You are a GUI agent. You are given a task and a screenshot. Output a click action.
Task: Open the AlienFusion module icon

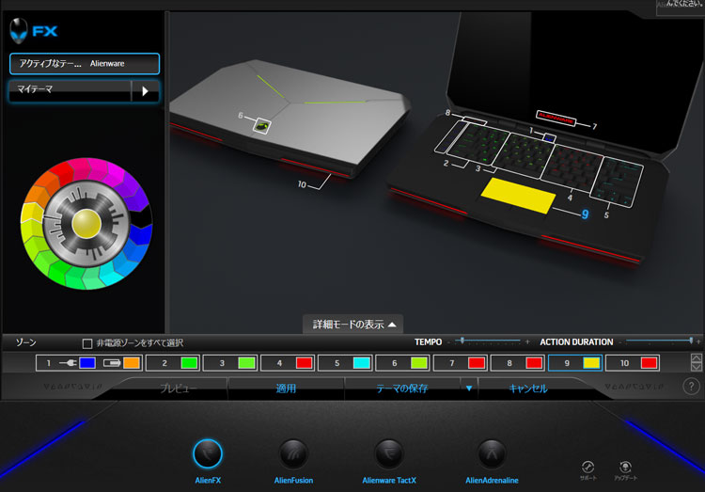[x=293, y=452]
